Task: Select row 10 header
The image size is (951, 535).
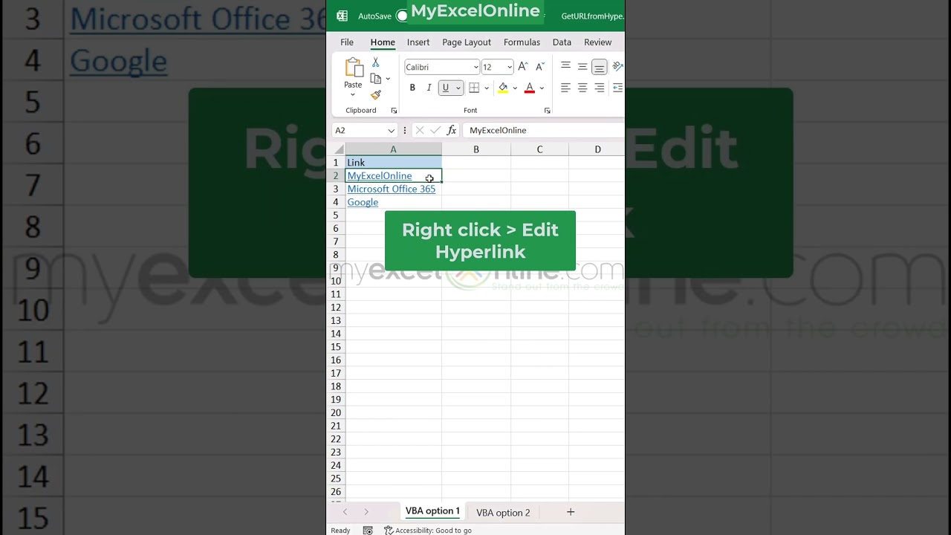Action: [x=336, y=281]
